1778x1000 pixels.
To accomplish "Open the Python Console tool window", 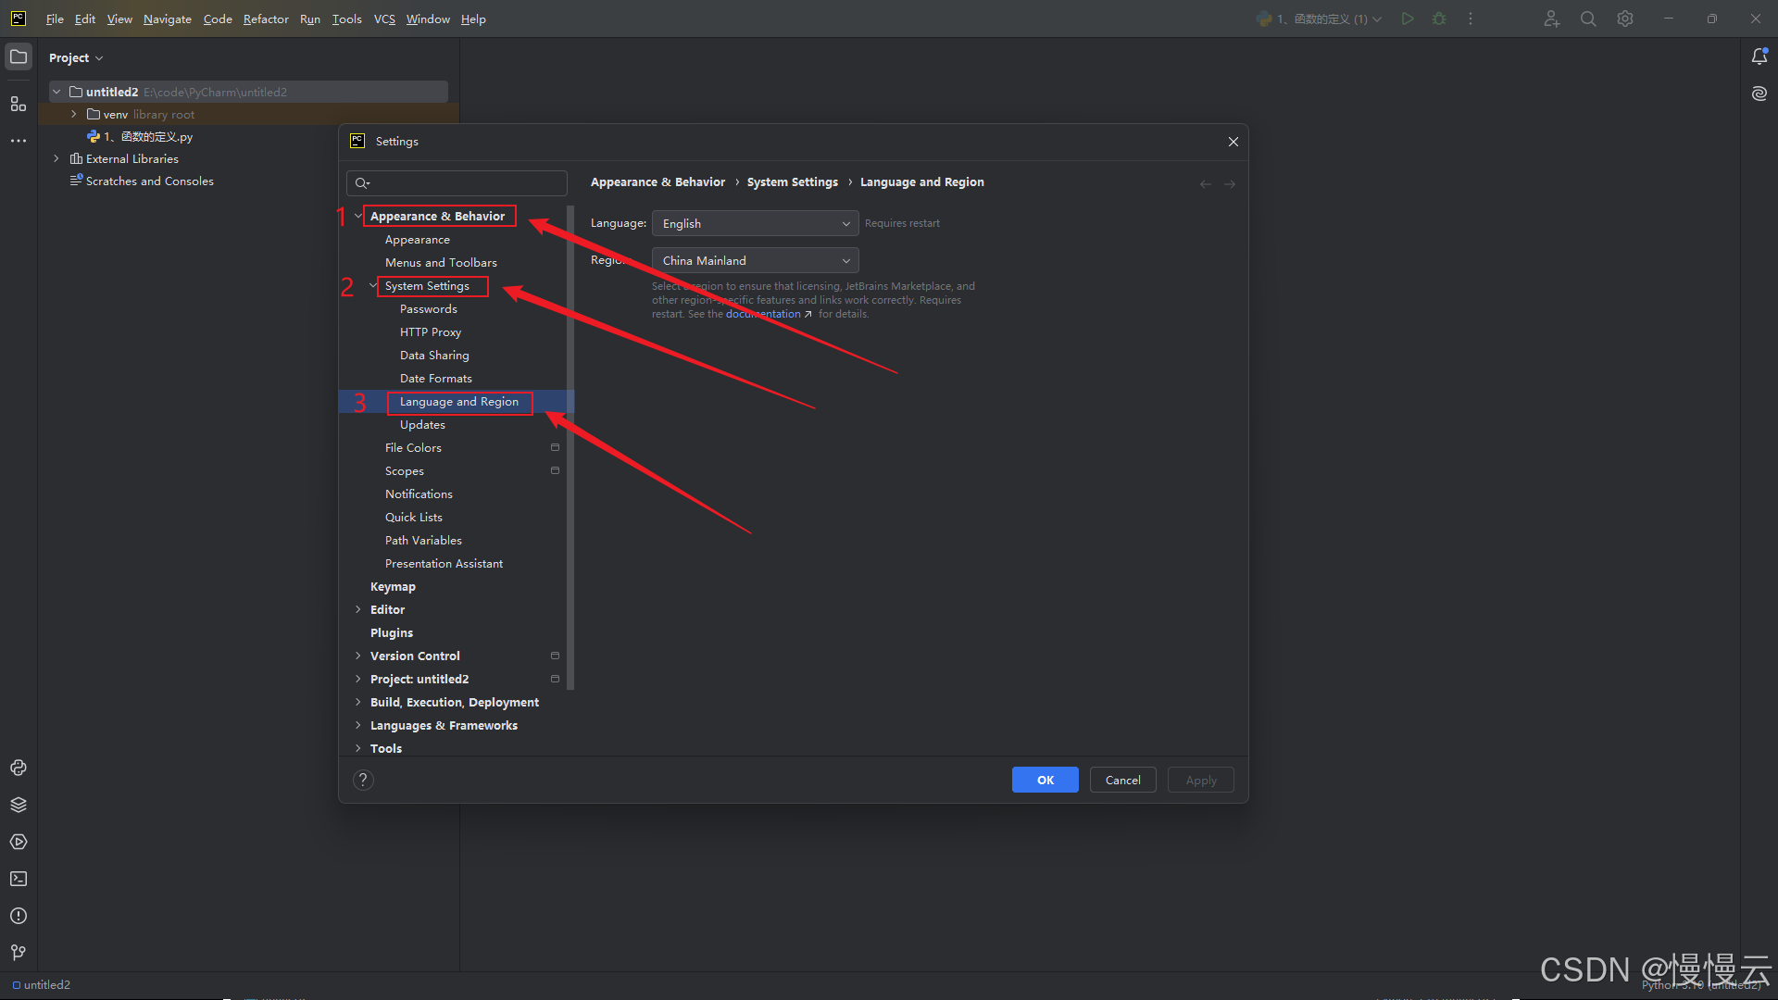I will (19, 768).
